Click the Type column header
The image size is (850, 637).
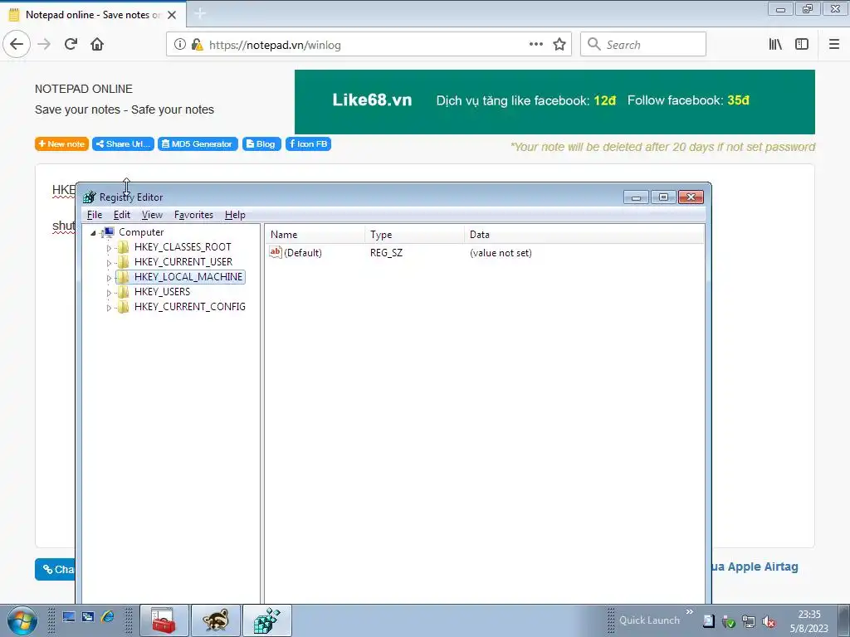click(415, 235)
